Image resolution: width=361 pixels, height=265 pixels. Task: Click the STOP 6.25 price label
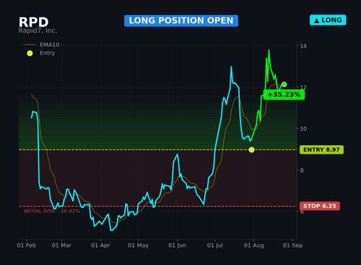(320, 206)
